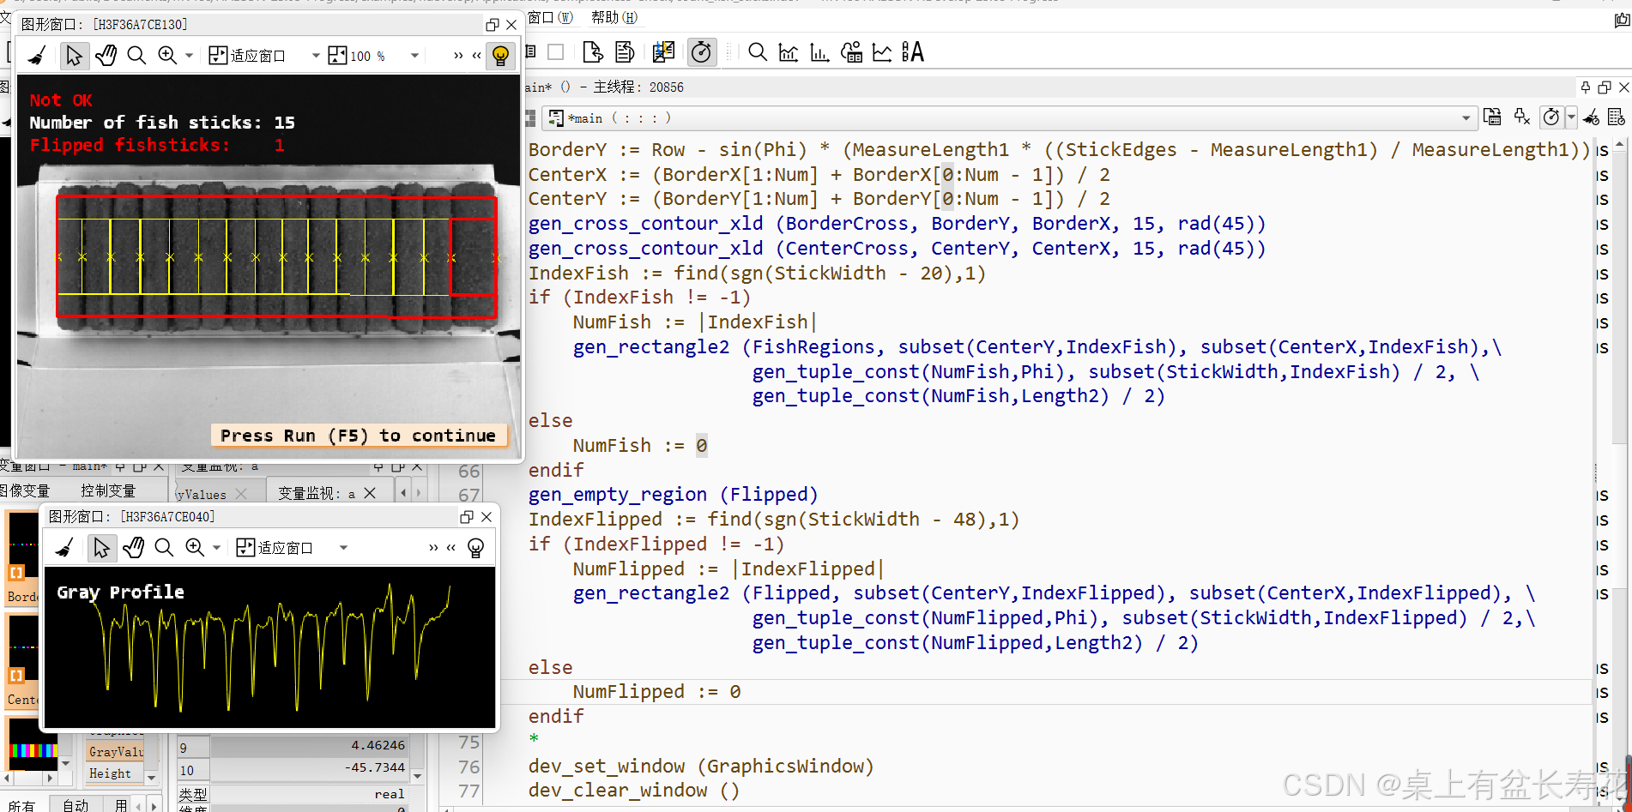Screen dimensions: 1632x812
Task: Select the CenterCross image variable thumbnail
Action: [x=22, y=661]
